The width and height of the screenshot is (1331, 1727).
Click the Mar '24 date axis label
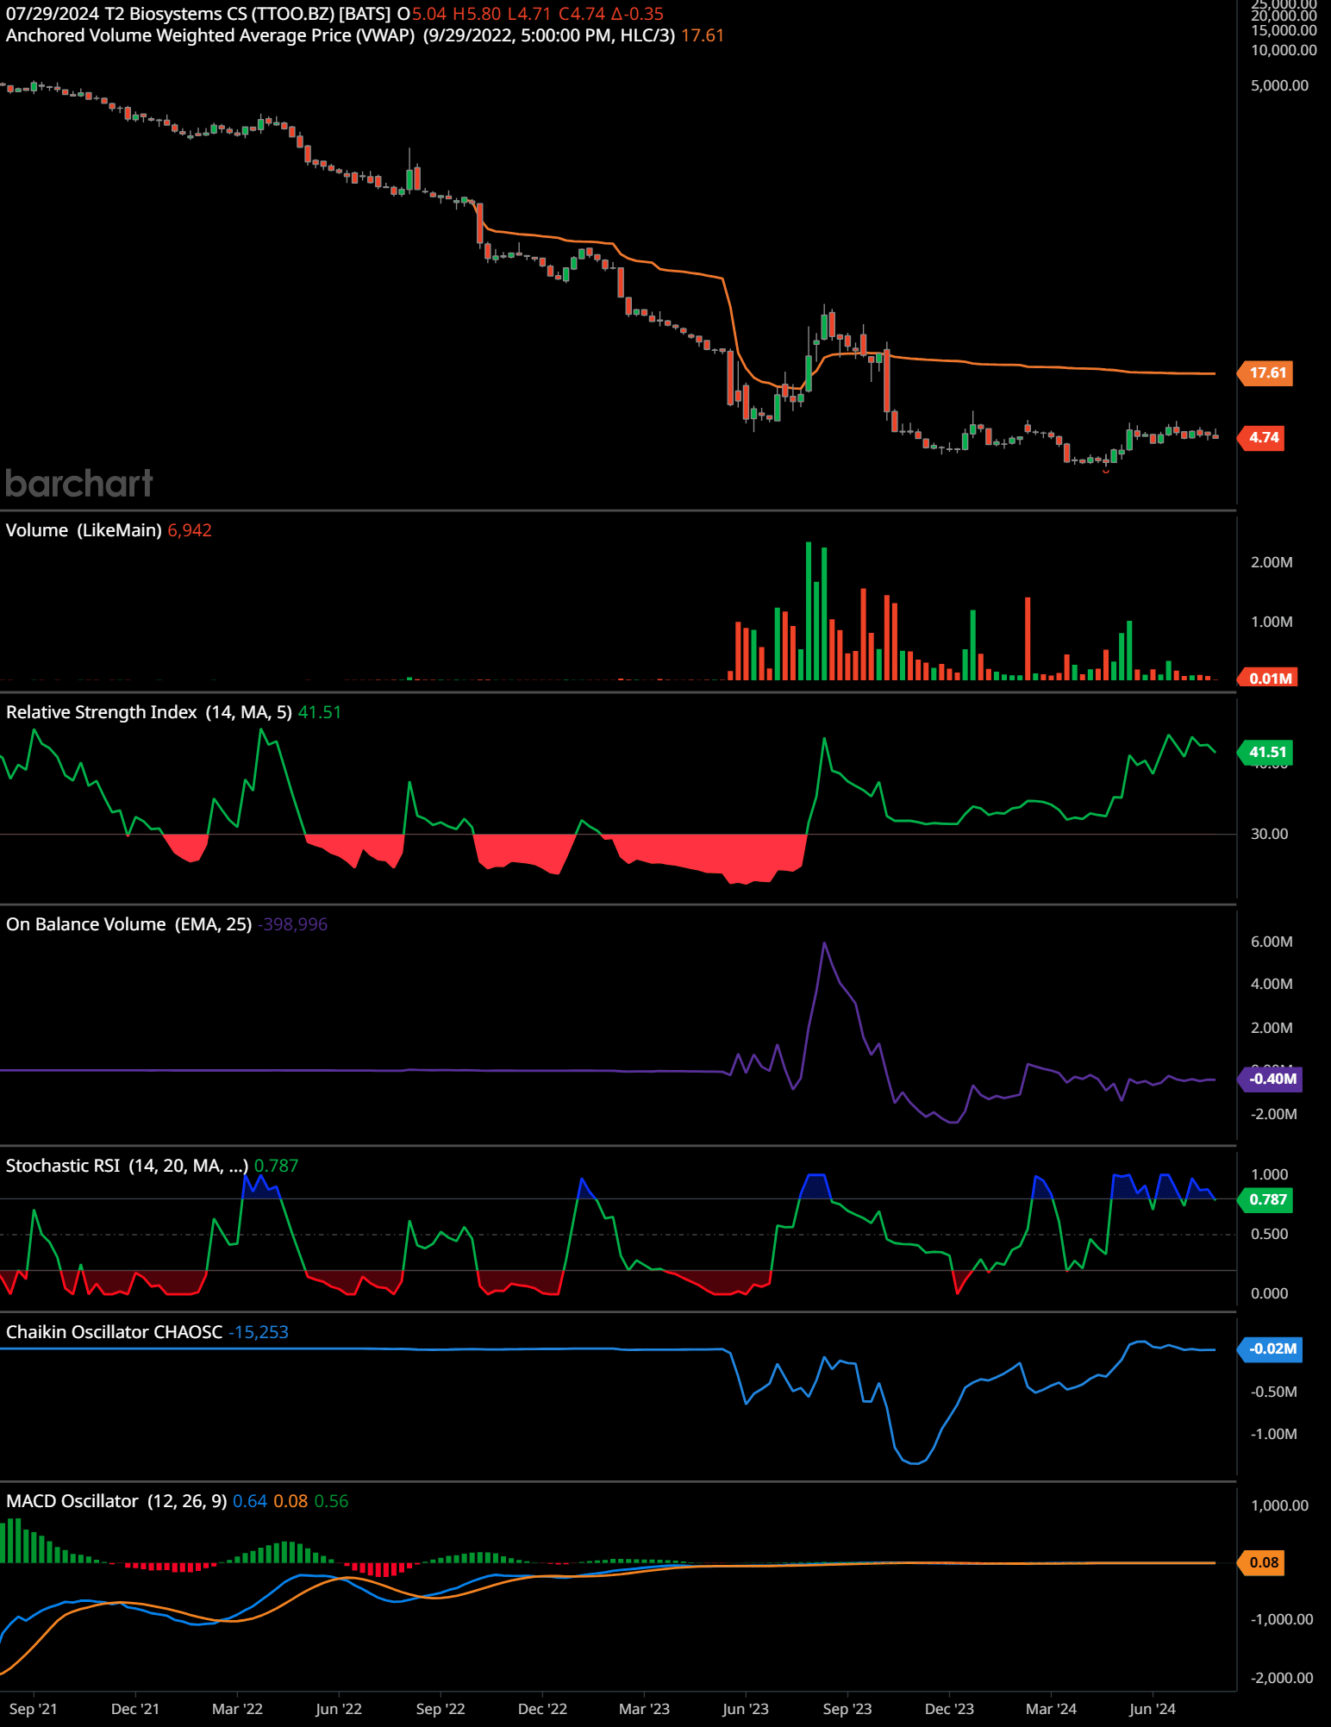coord(1051,1709)
